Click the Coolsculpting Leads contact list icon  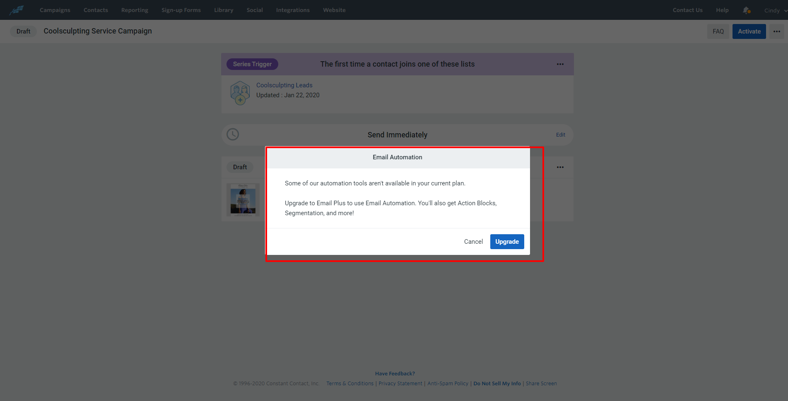click(240, 93)
